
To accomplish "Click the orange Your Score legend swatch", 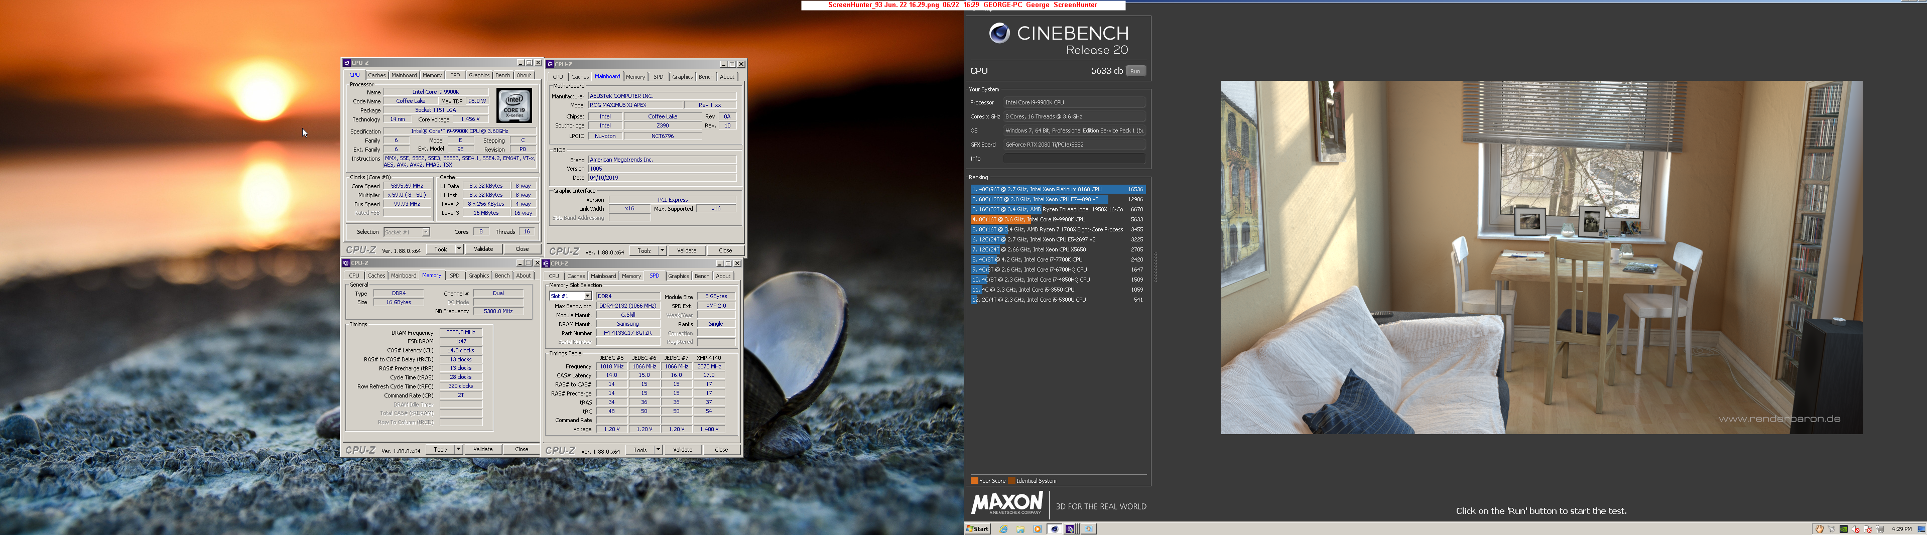I will [x=974, y=481].
